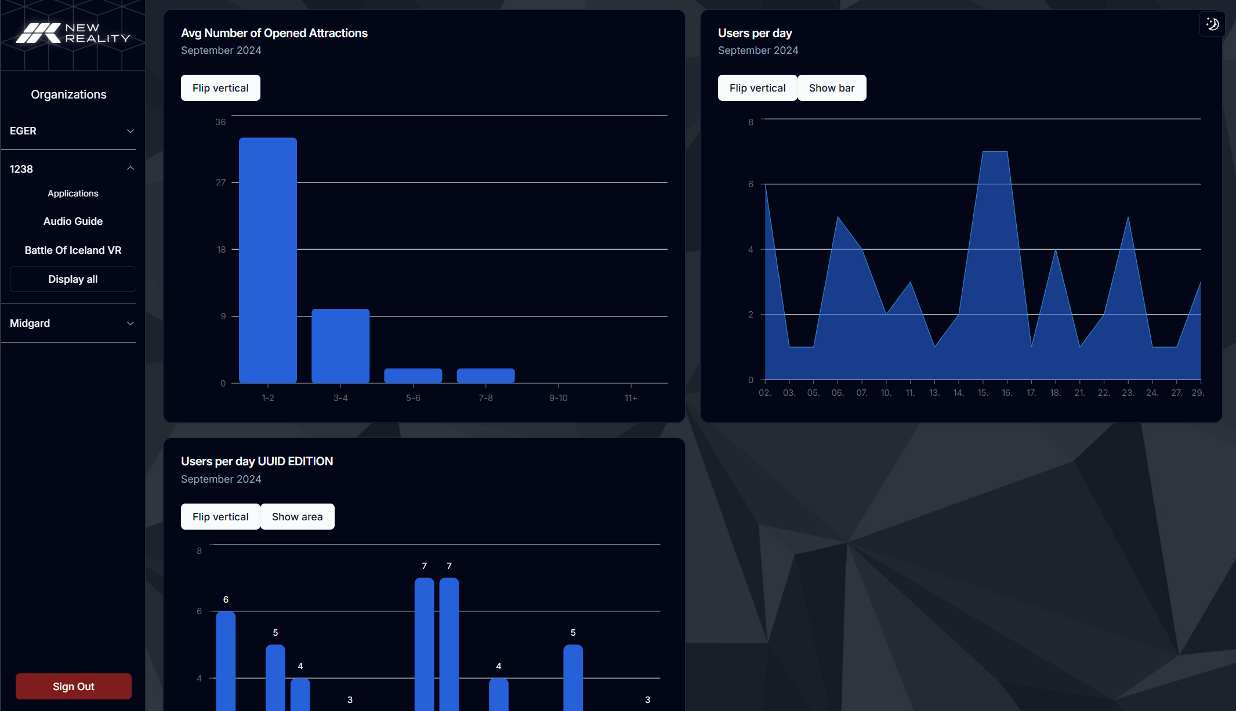
Task: Click the 02. date label on Users per day
Action: click(765, 393)
